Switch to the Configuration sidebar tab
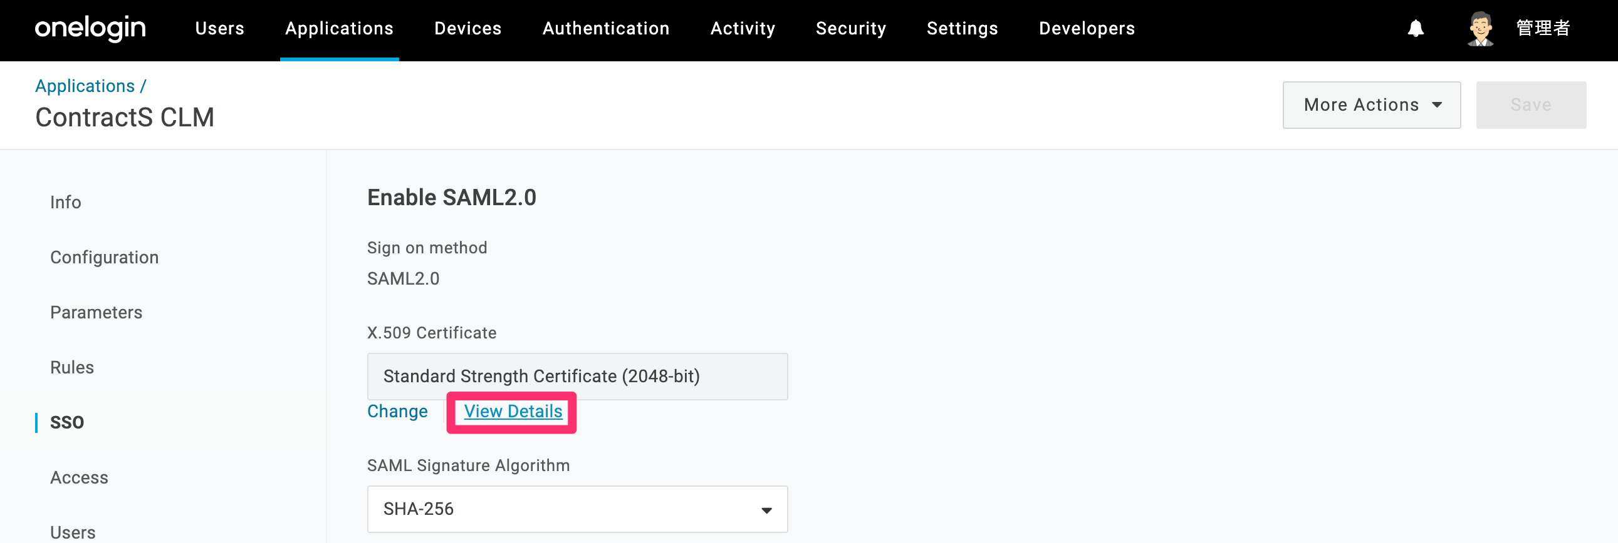This screenshot has width=1618, height=543. point(104,257)
